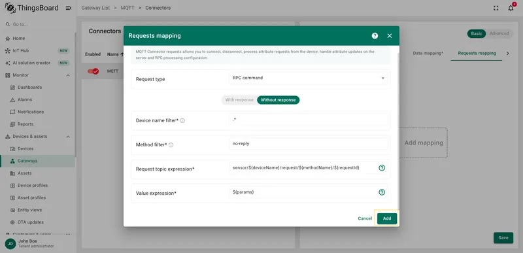
Task: Collapse the Monitor section in sidebar
Action: click(x=68, y=75)
